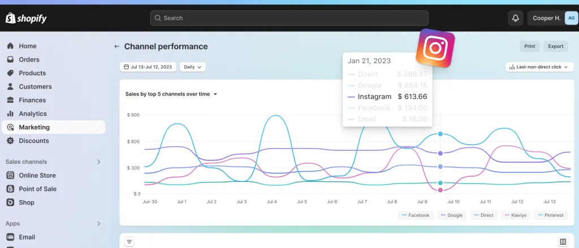Click the Jul 4 axis label
This screenshot has height=248, width=579.
[272, 202]
